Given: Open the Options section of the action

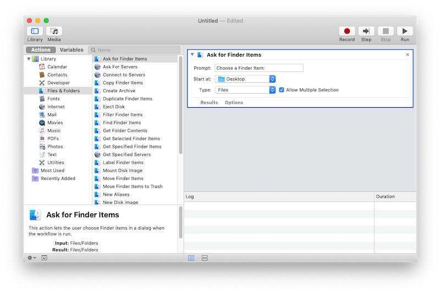Looking at the screenshot, I should tap(234, 103).
